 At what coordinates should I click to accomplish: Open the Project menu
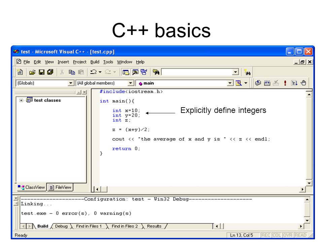click(80, 62)
